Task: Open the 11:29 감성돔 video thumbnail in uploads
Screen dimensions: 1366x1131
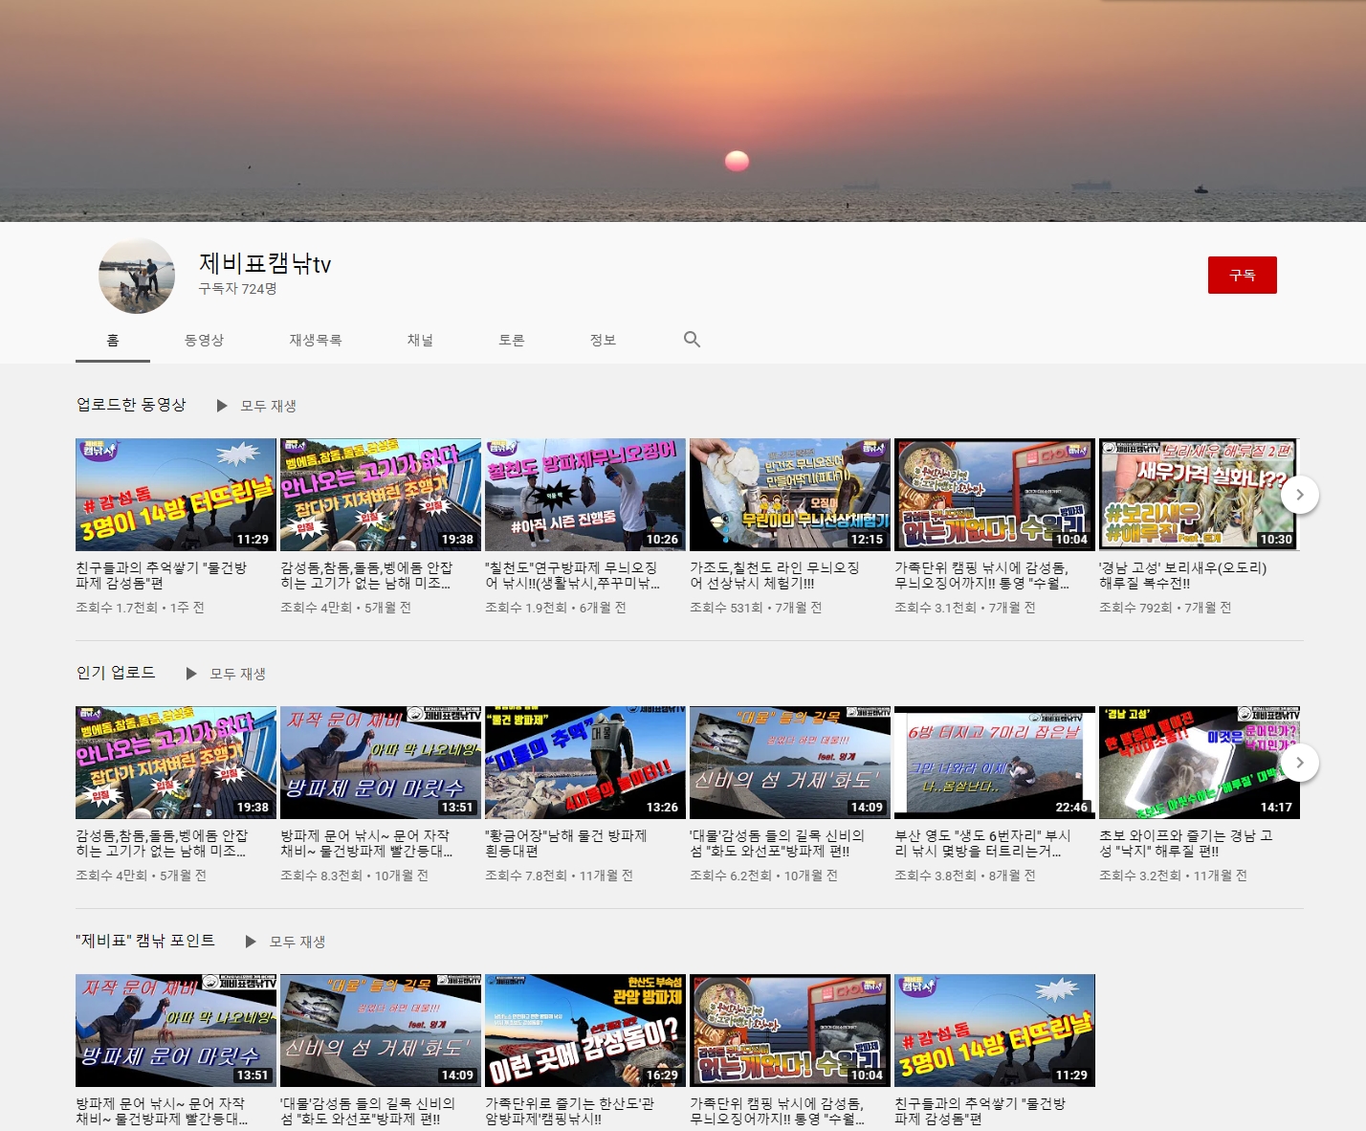Action: (x=175, y=495)
